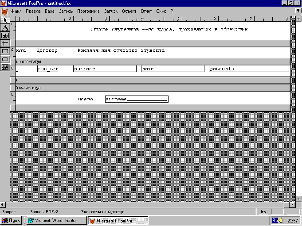302x226 pixels.
Task: Click the Запрос status bar entry
Action: point(9,212)
